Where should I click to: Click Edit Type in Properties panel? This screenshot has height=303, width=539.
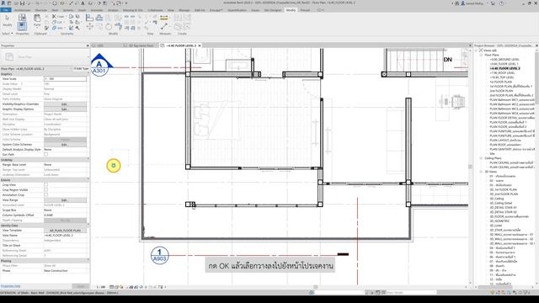pos(81,69)
